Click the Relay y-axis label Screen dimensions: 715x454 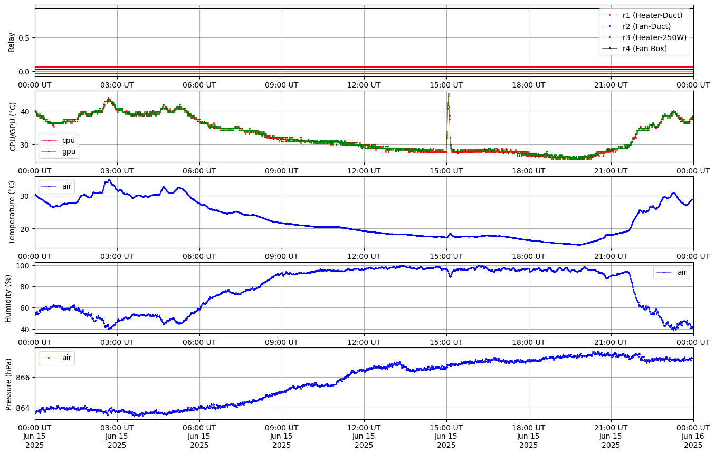(x=12, y=42)
